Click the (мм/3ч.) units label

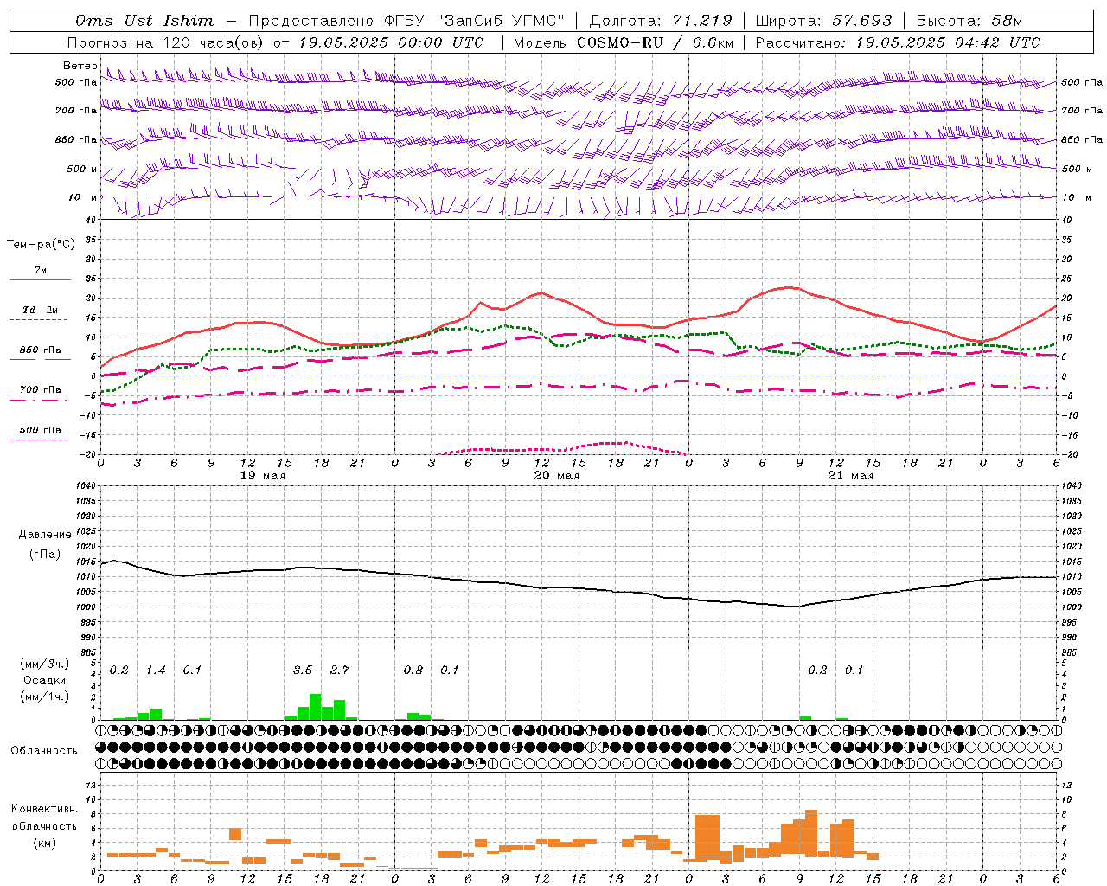(x=45, y=664)
